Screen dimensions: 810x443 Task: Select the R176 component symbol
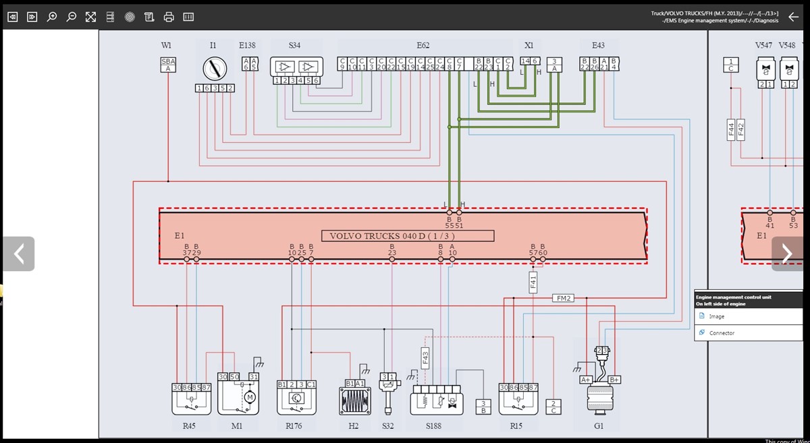[296, 398]
